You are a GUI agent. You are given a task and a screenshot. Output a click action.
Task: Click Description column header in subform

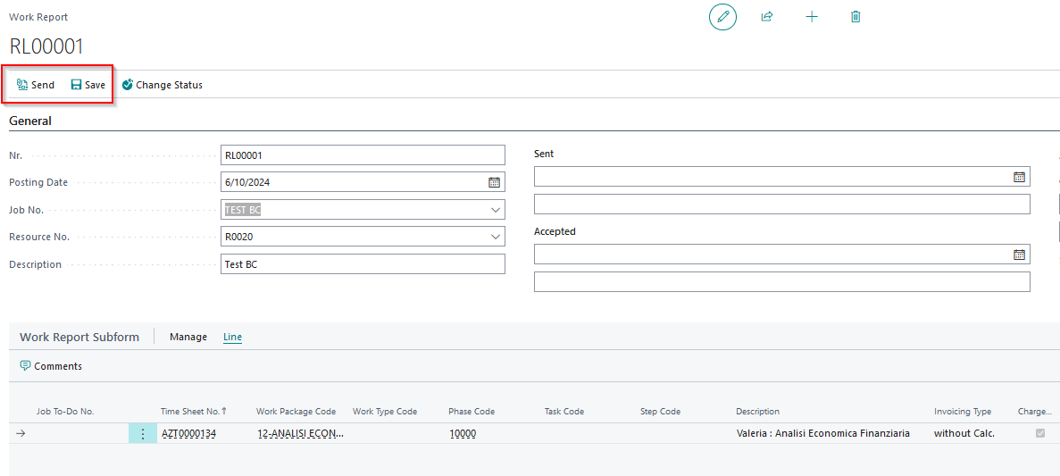pyautogui.click(x=757, y=411)
